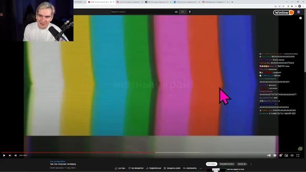Like the video (2,4 тыс.)
306x172 pixels.
120,168
